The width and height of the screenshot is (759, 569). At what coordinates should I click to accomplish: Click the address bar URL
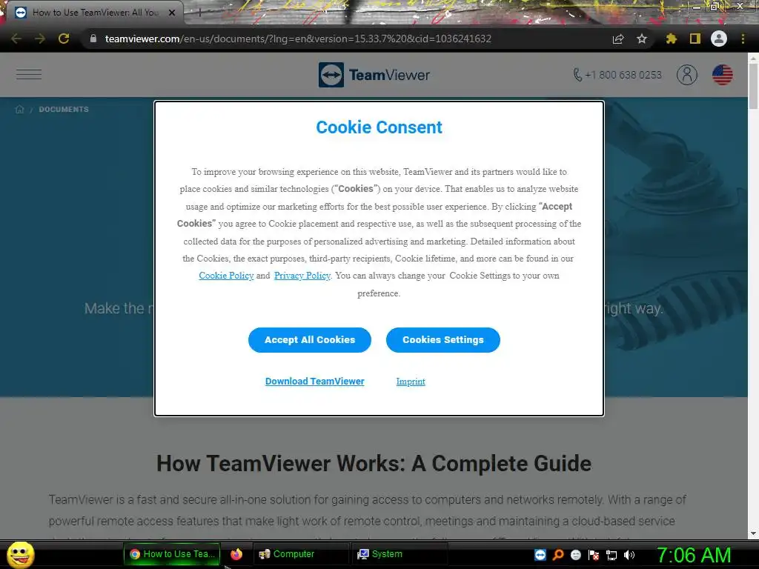298,39
